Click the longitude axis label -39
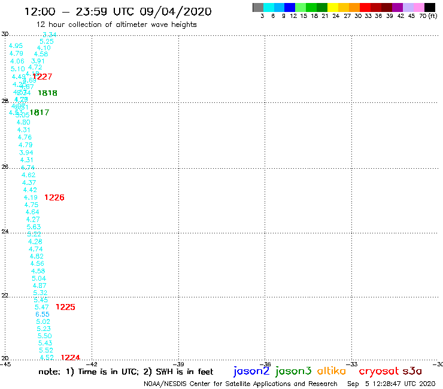 (x=178, y=364)
